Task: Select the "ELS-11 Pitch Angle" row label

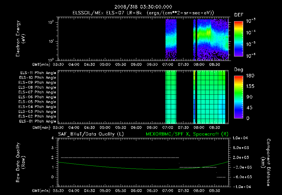Action: coord(38,73)
